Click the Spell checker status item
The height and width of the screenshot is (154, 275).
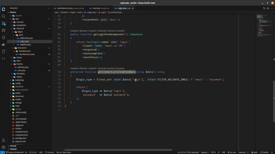tap(254, 152)
